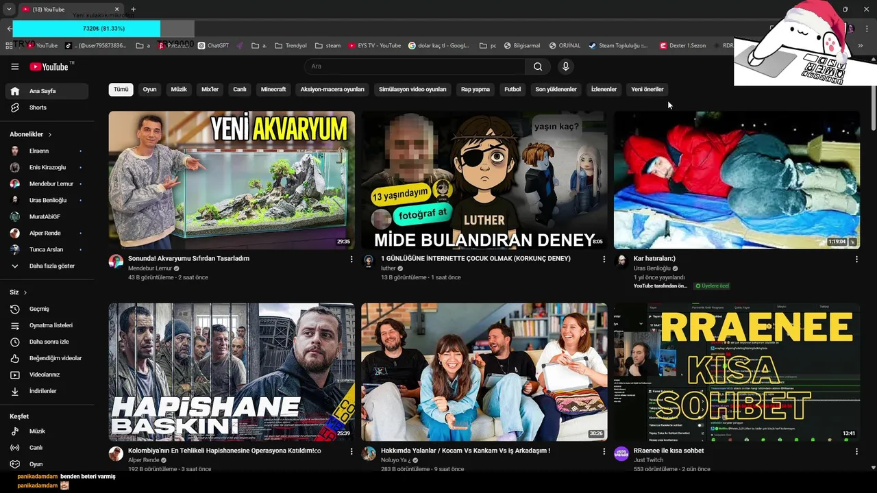Open Müzik under Keşfet
This screenshot has height=493, width=877.
click(x=47, y=431)
